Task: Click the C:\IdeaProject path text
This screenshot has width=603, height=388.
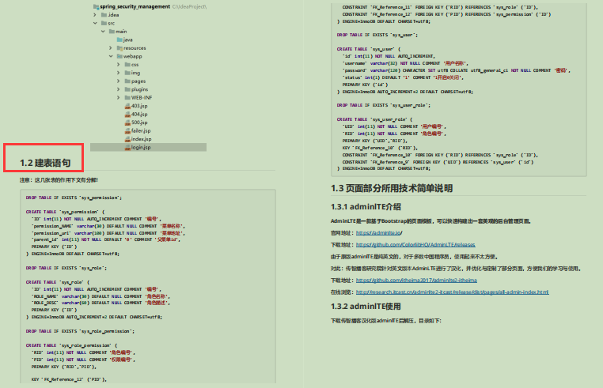Action: (189, 6)
